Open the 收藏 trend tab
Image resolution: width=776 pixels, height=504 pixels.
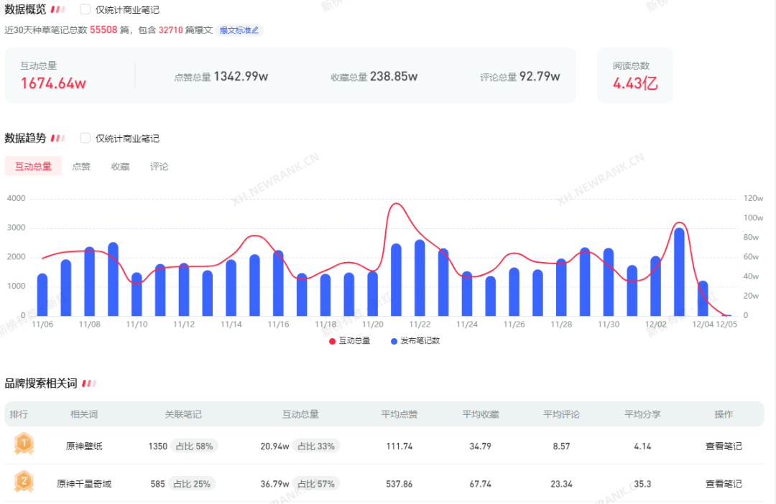[x=120, y=167]
